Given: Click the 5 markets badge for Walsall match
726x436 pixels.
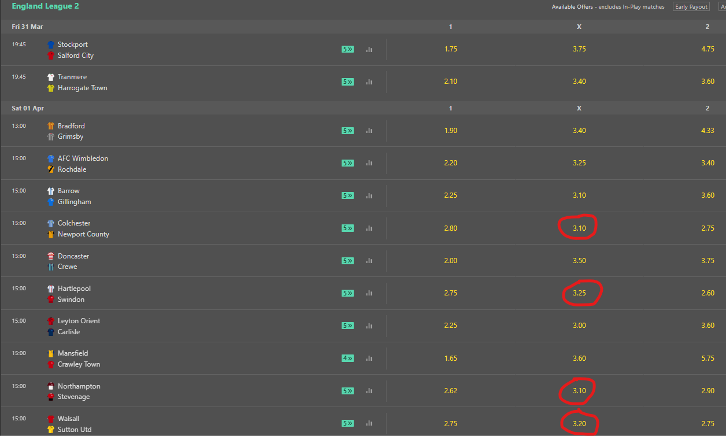Looking at the screenshot, I should pos(347,423).
